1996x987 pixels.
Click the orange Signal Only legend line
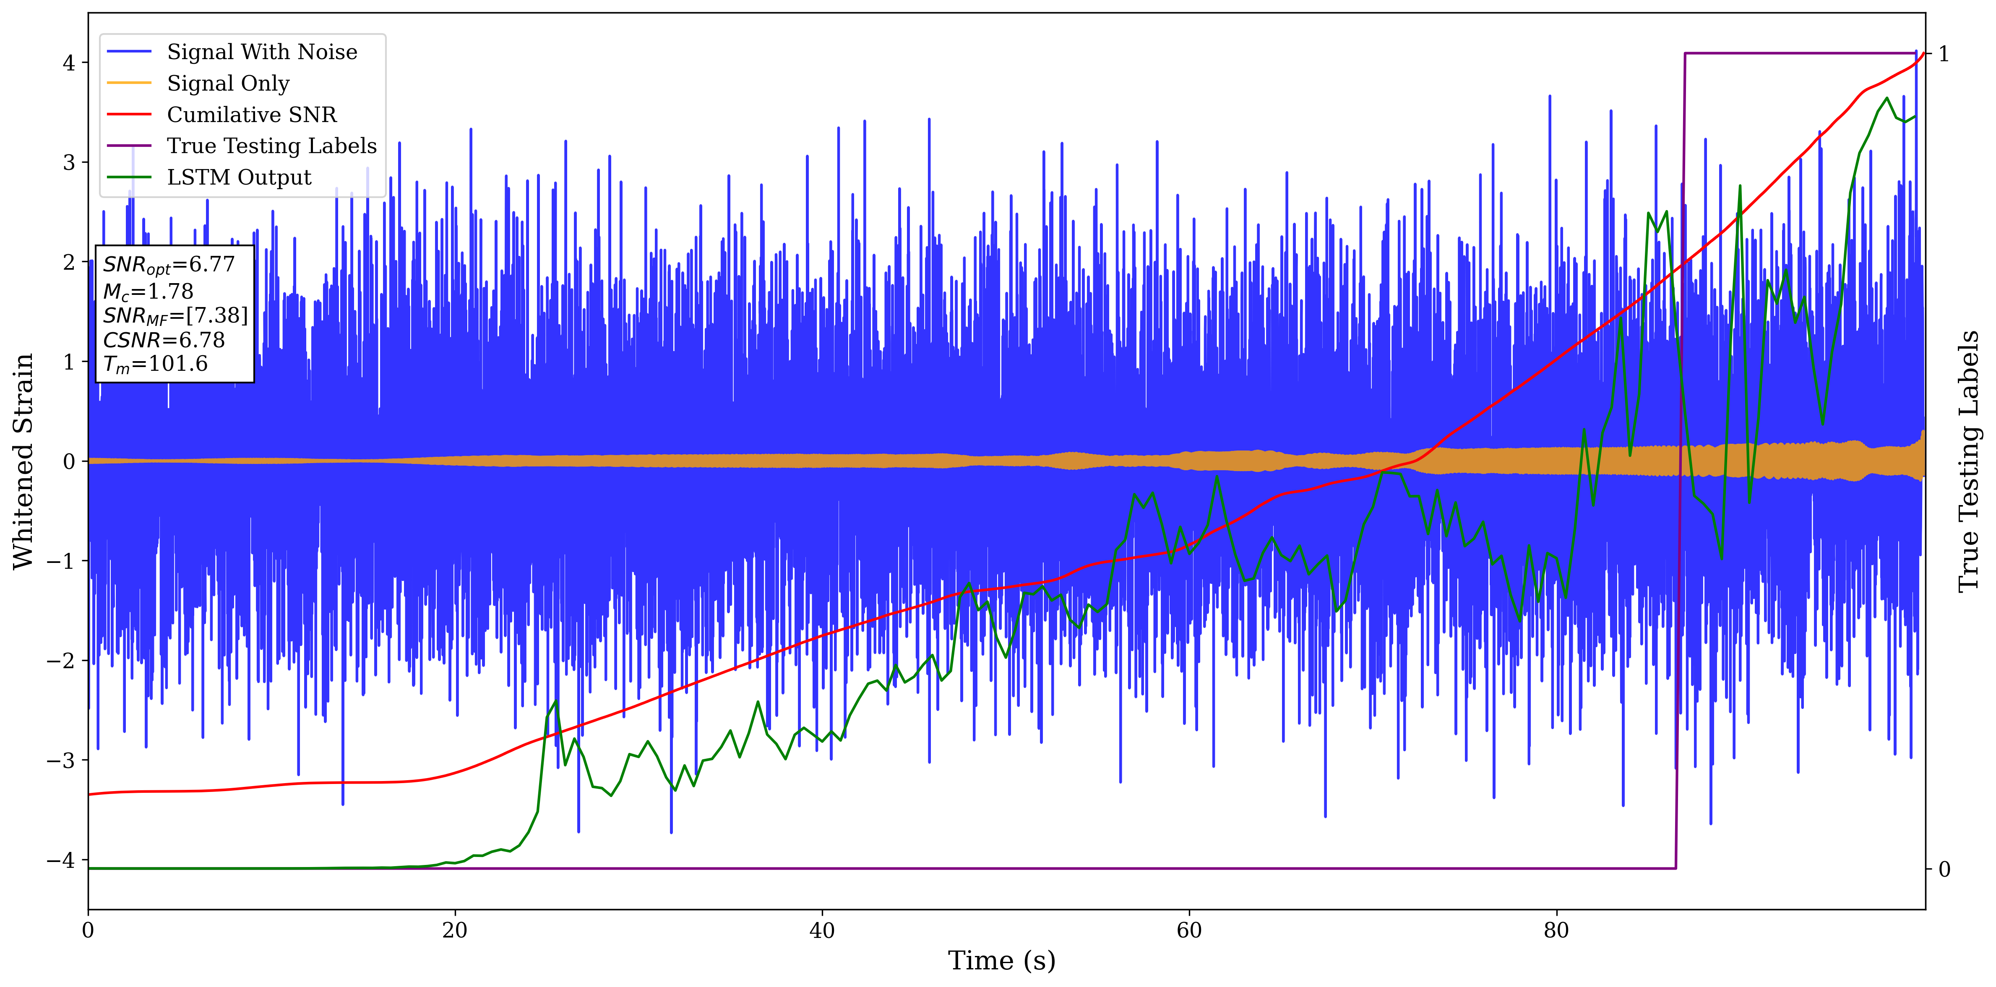point(129,83)
